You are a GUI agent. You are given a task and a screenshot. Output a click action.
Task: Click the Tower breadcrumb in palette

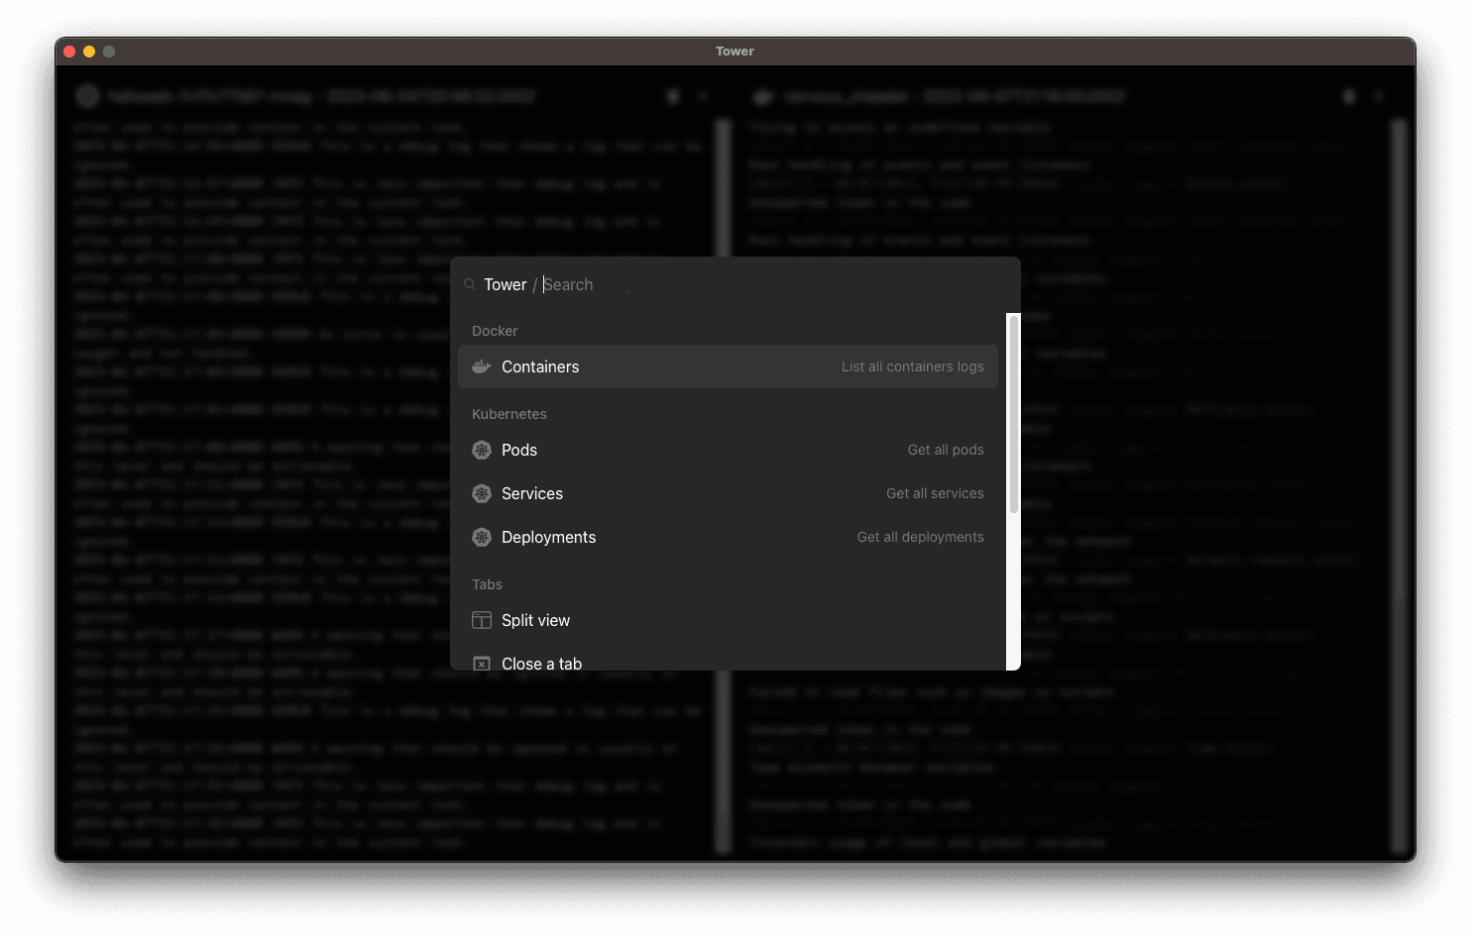tap(506, 284)
